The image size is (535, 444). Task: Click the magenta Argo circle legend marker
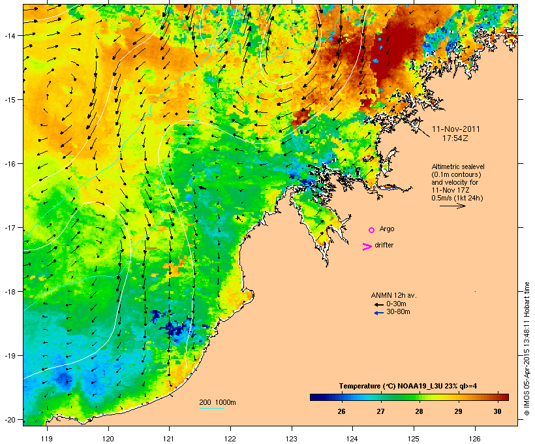tap(372, 230)
